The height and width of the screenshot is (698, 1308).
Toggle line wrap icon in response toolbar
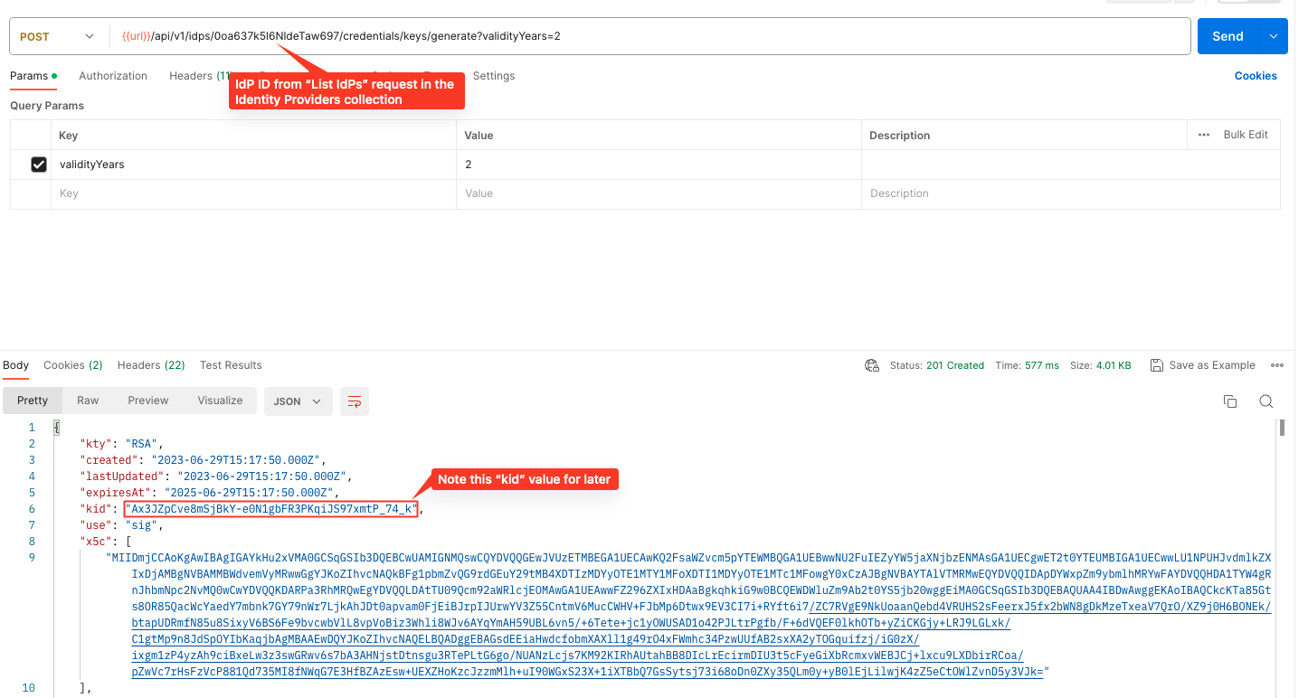pos(355,401)
